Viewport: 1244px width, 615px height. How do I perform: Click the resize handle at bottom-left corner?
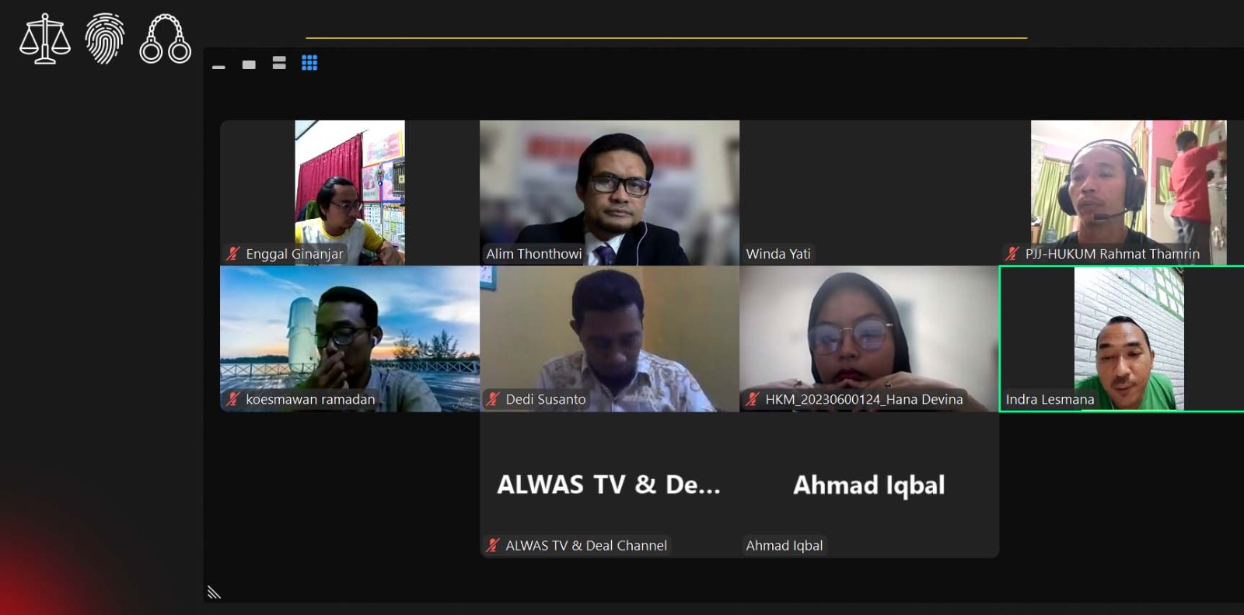click(214, 592)
